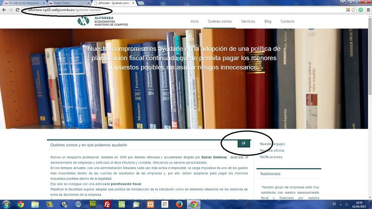Click the ES language indicator in the tray
372x209 pixels.
pyautogui.click(x=334, y=204)
